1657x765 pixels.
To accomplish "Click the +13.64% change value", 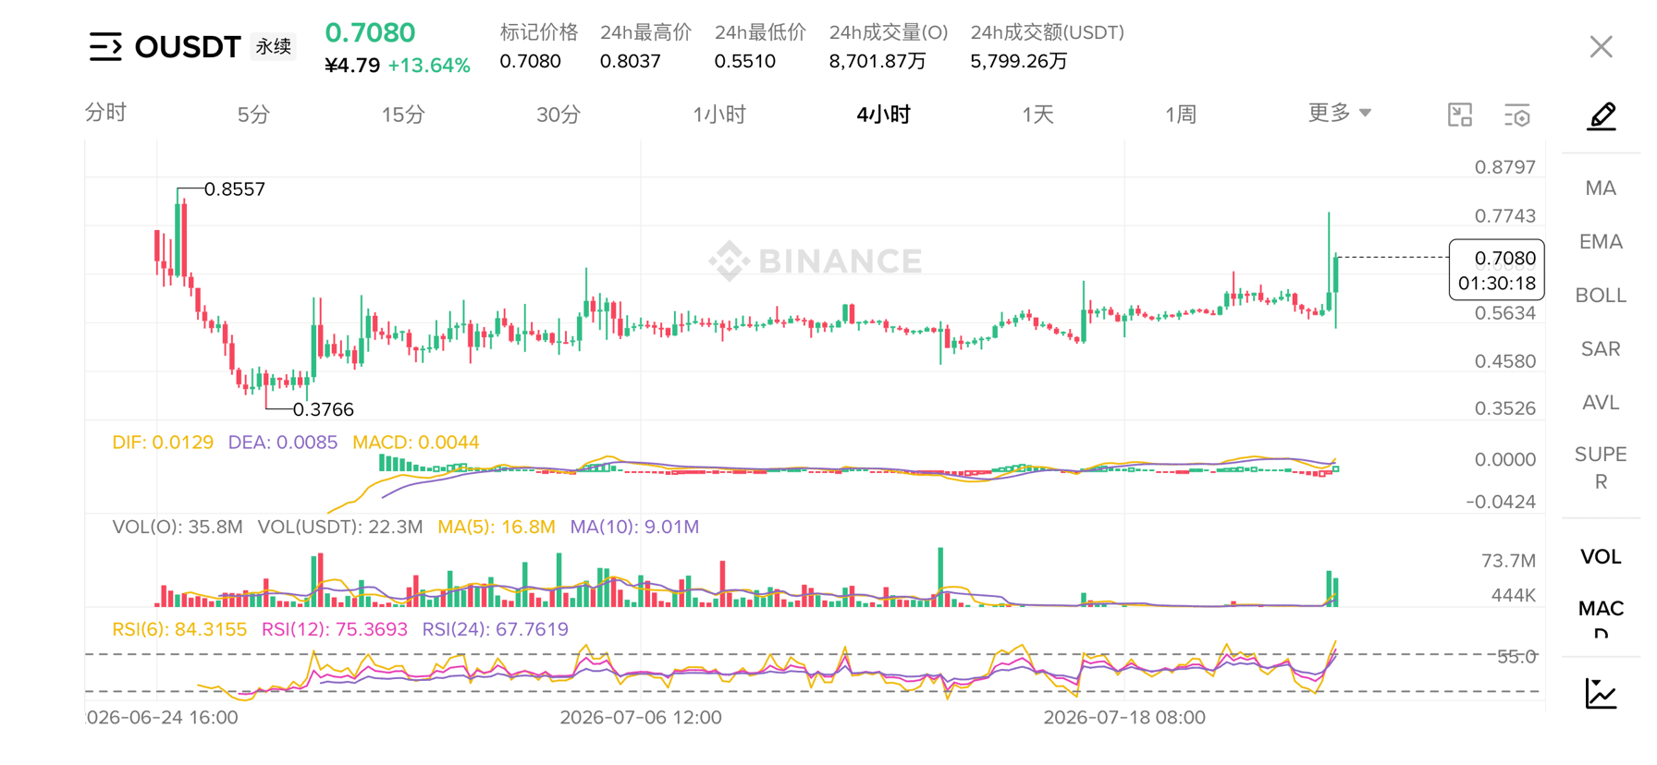I will [x=429, y=66].
